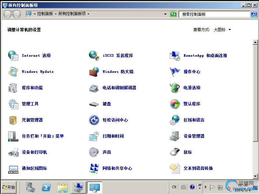The image size is (259, 194).
Task: Open RemoteApp 和桌面连接 icon
Action: [175, 55]
